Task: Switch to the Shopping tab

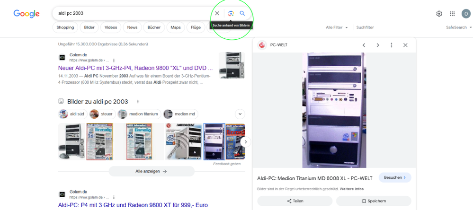Action: [65, 27]
